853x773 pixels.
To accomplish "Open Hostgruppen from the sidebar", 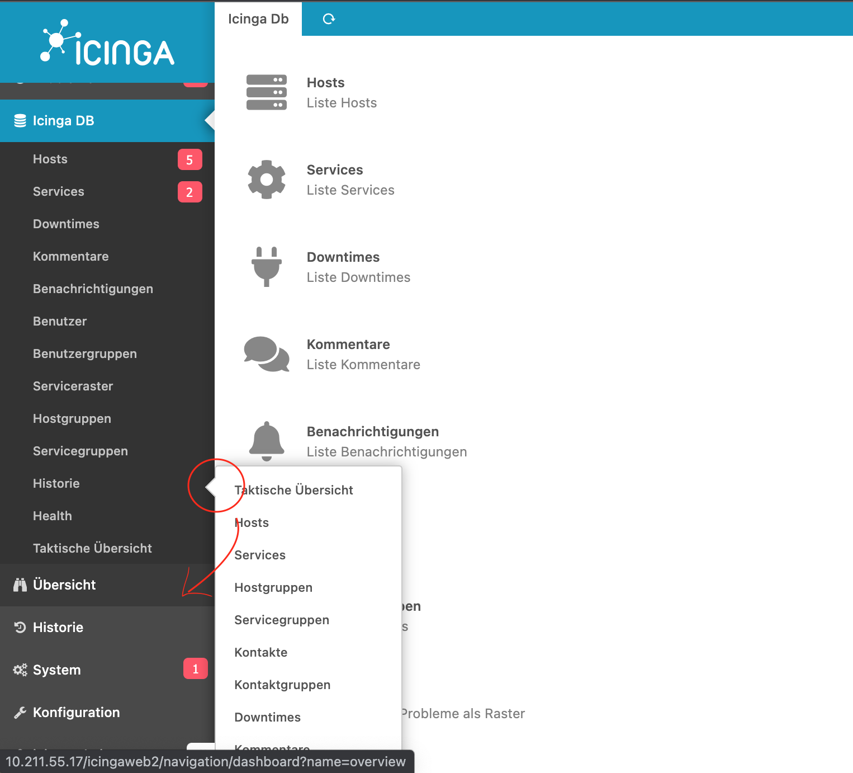I will click(72, 418).
